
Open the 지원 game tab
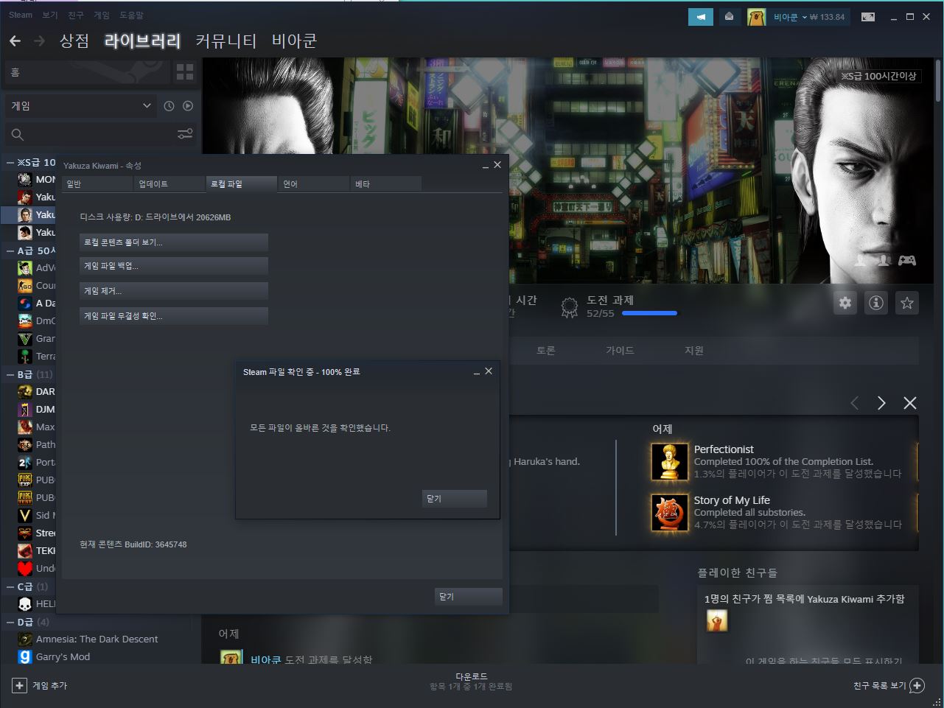pos(694,351)
